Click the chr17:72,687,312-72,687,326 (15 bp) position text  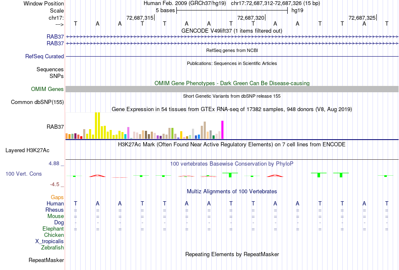pos(276,3)
